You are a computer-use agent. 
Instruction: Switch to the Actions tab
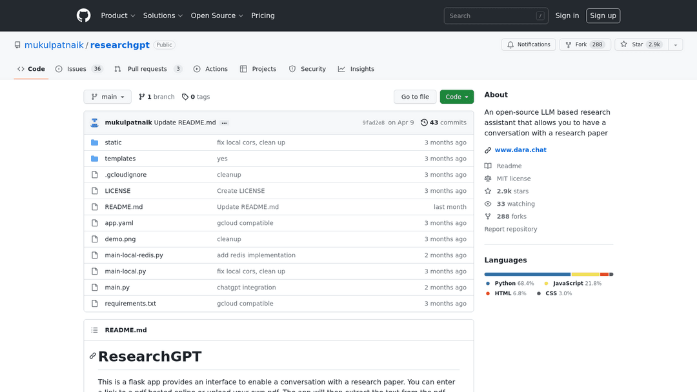click(210, 69)
